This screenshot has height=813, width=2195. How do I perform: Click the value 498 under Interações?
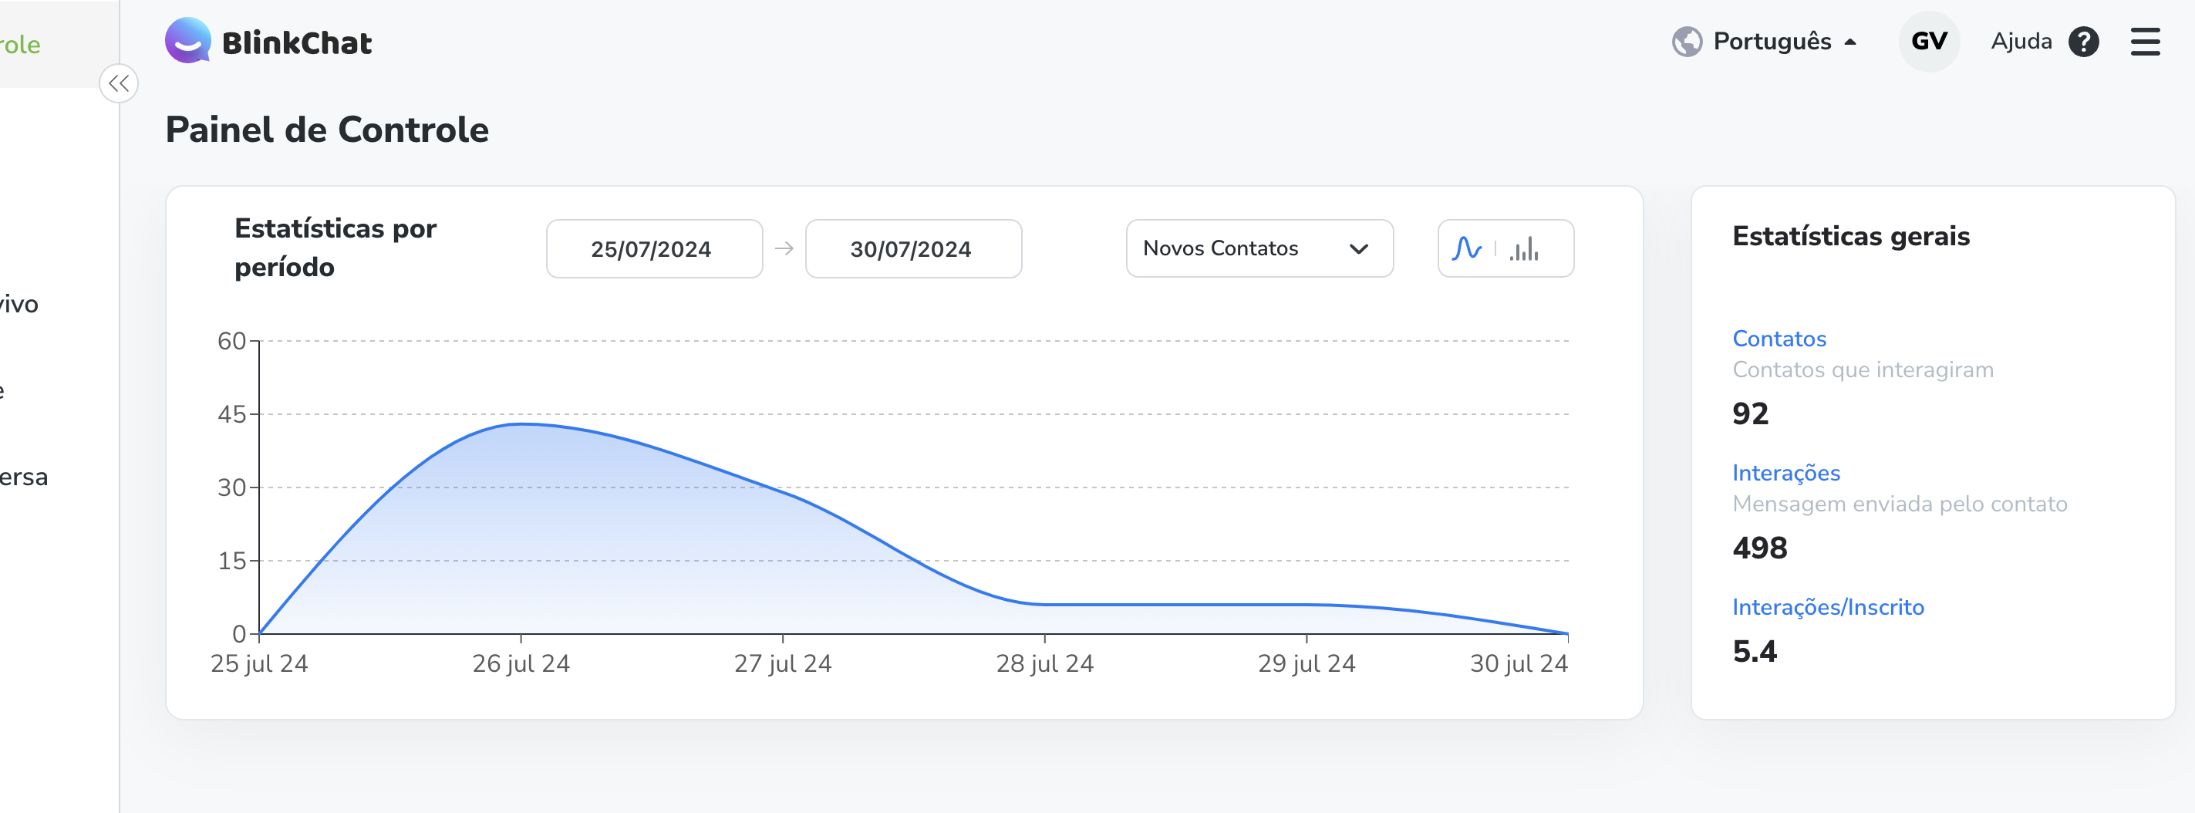[x=1758, y=547]
